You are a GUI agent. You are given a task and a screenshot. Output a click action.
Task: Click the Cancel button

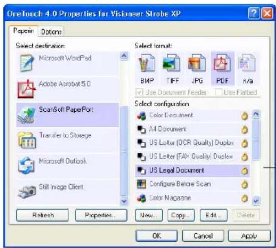click(203, 236)
